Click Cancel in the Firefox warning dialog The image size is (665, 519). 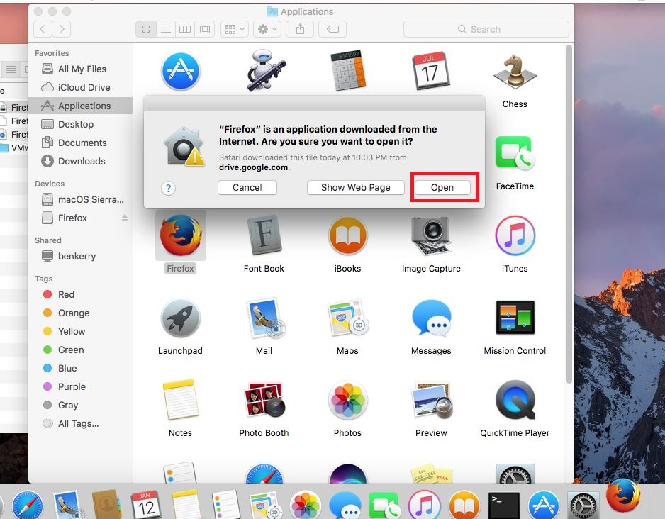coord(247,187)
